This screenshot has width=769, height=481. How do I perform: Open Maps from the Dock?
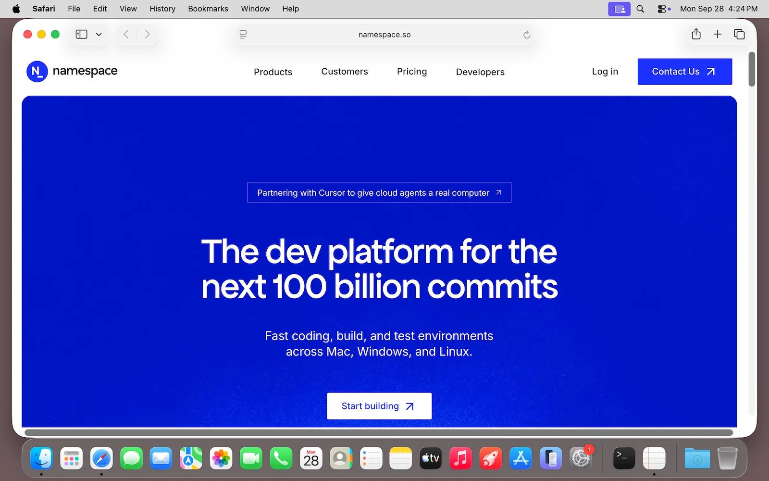191,458
